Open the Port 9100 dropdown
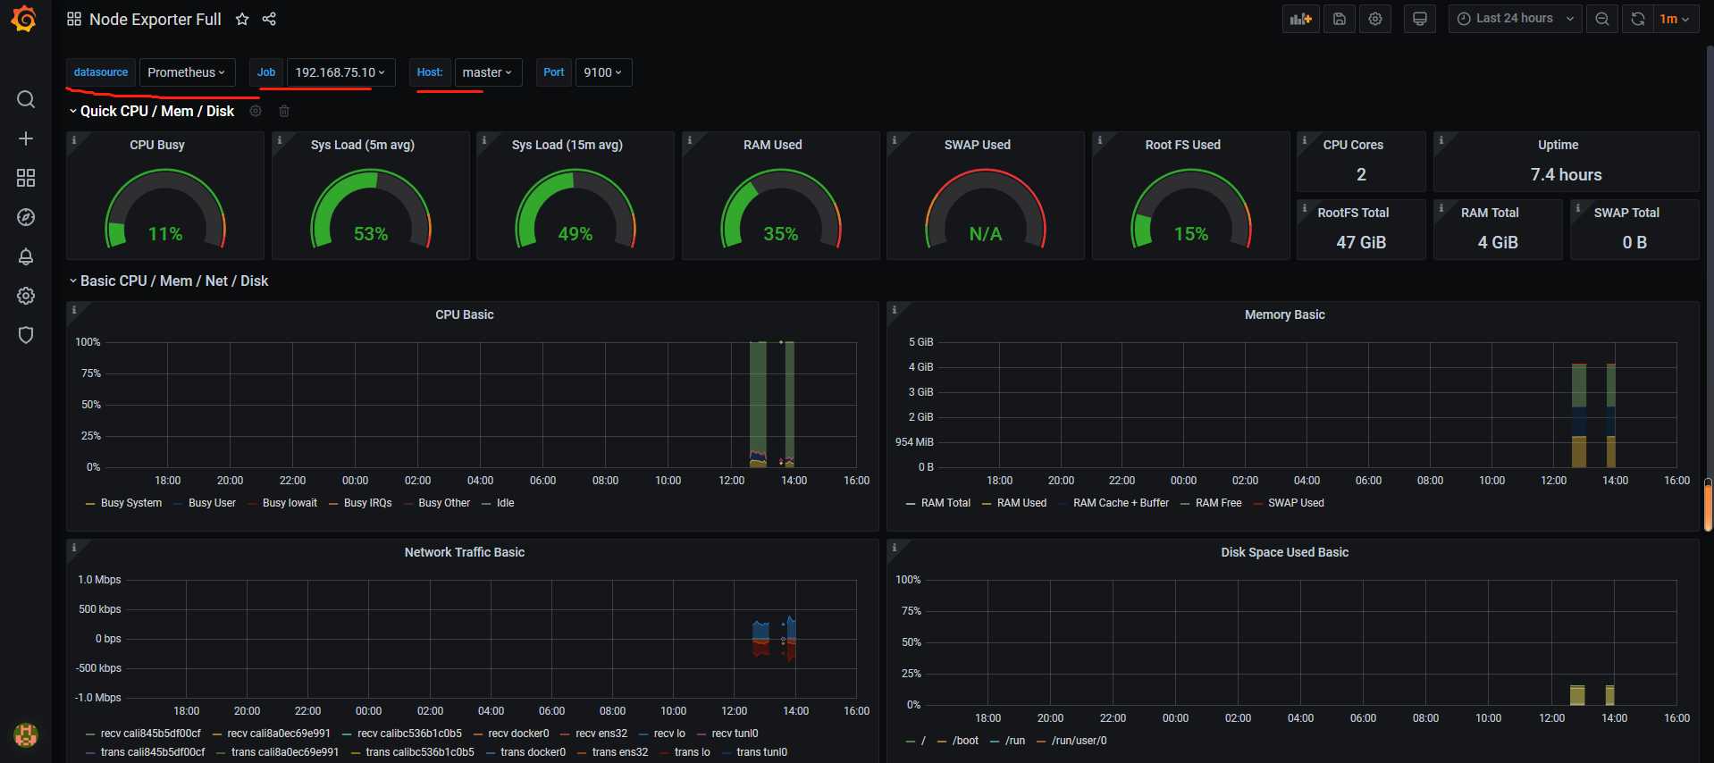Viewport: 1714px width, 763px height. coord(603,72)
